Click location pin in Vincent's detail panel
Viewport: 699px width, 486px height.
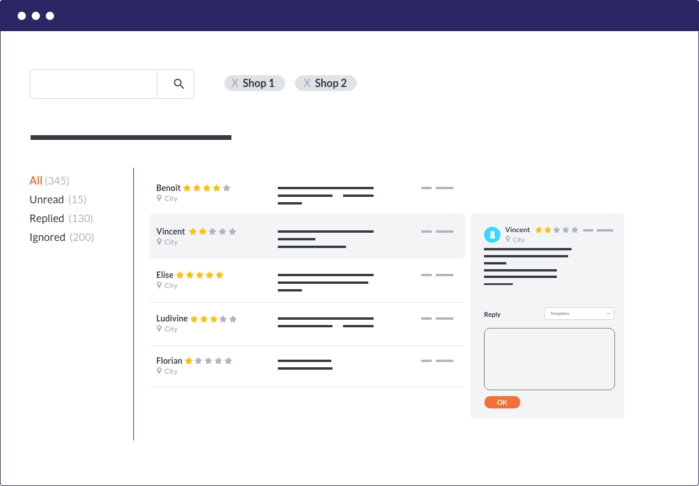tap(508, 240)
